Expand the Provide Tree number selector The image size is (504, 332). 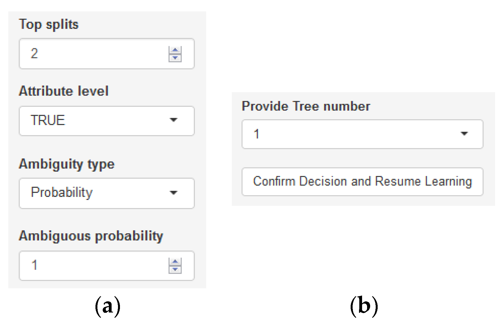coord(348,134)
